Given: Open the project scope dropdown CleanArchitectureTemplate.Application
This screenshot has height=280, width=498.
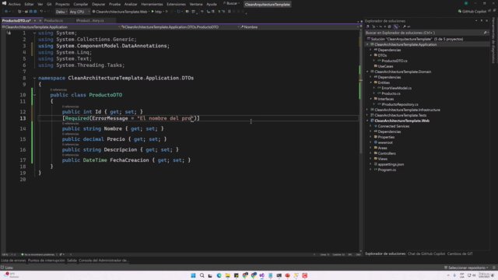Looking at the screenshot, I should (61, 27).
